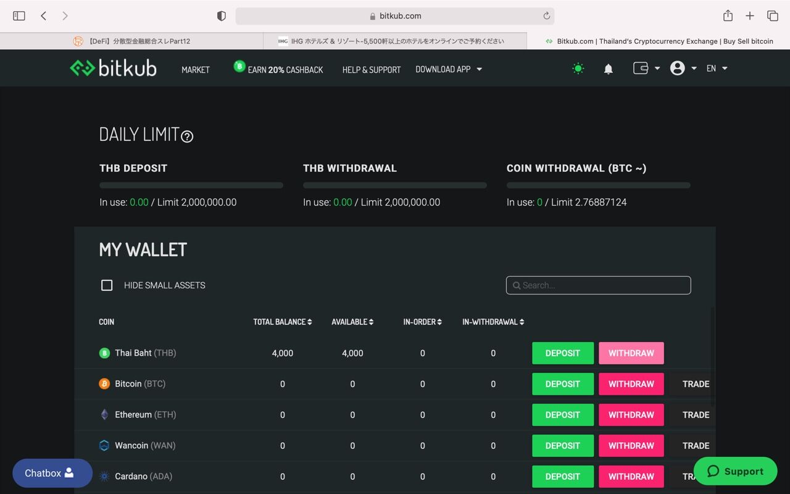
Task: Click the search magnifier in the wallet search
Action: coord(517,285)
